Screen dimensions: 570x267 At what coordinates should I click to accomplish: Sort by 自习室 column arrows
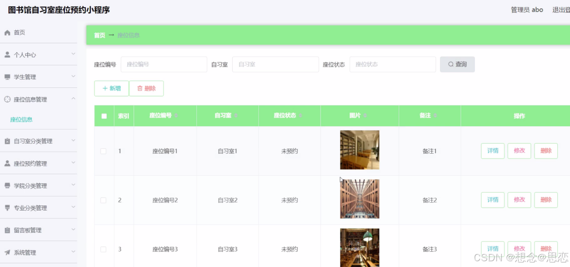(236, 116)
